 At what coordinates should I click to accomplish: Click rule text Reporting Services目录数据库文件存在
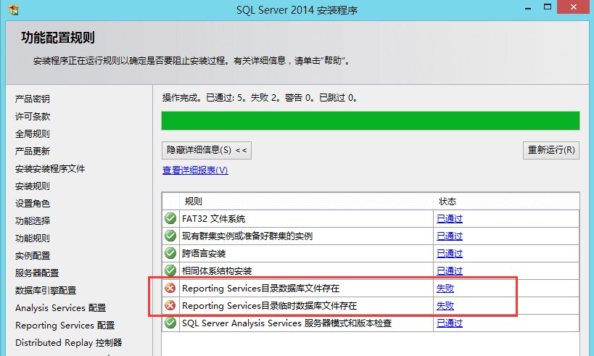tap(260, 289)
